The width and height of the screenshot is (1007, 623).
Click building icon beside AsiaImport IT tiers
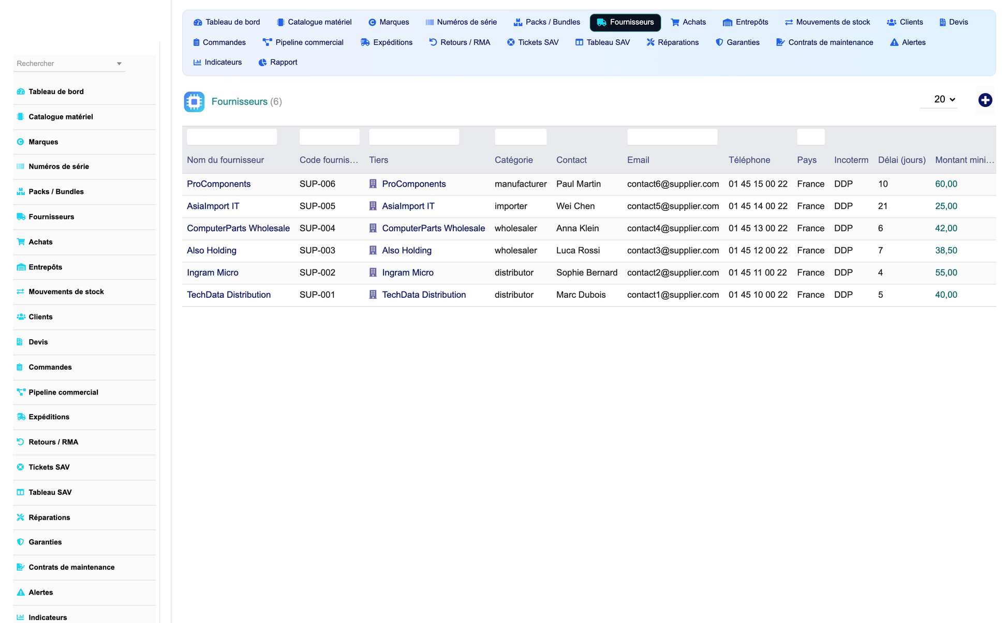click(x=373, y=206)
